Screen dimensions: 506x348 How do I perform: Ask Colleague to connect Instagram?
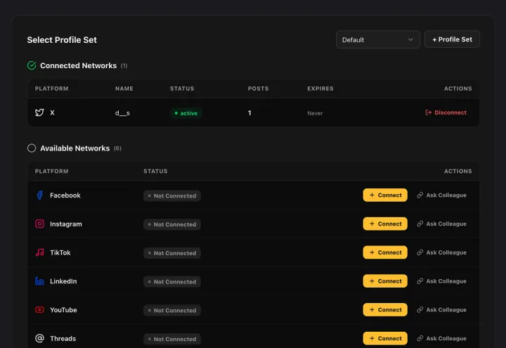[x=441, y=224]
